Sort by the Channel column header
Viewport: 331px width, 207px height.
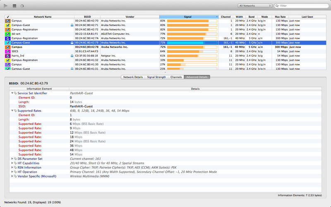click(x=225, y=17)
